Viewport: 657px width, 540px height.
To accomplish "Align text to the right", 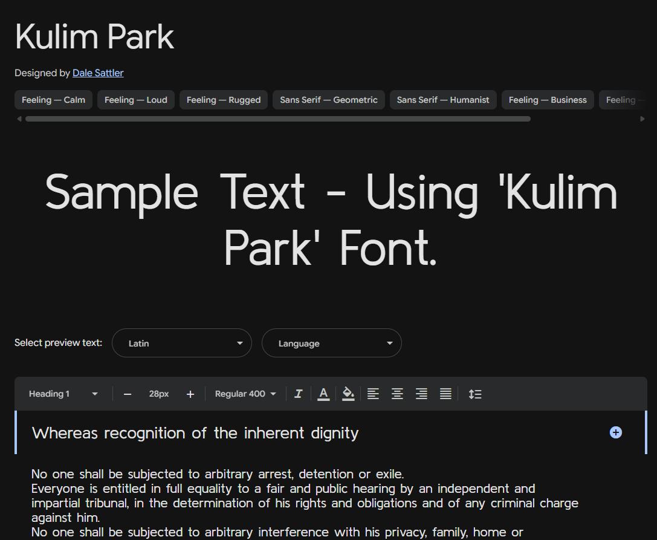I will tap(421, 394).
